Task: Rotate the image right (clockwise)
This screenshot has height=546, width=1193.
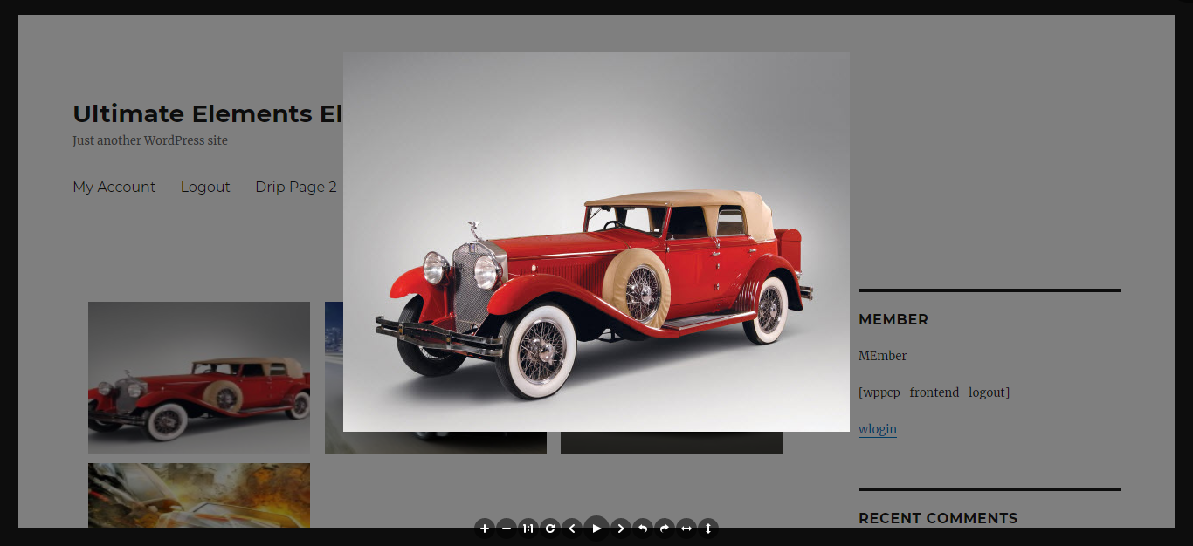Action: click(x=665, y=529)
